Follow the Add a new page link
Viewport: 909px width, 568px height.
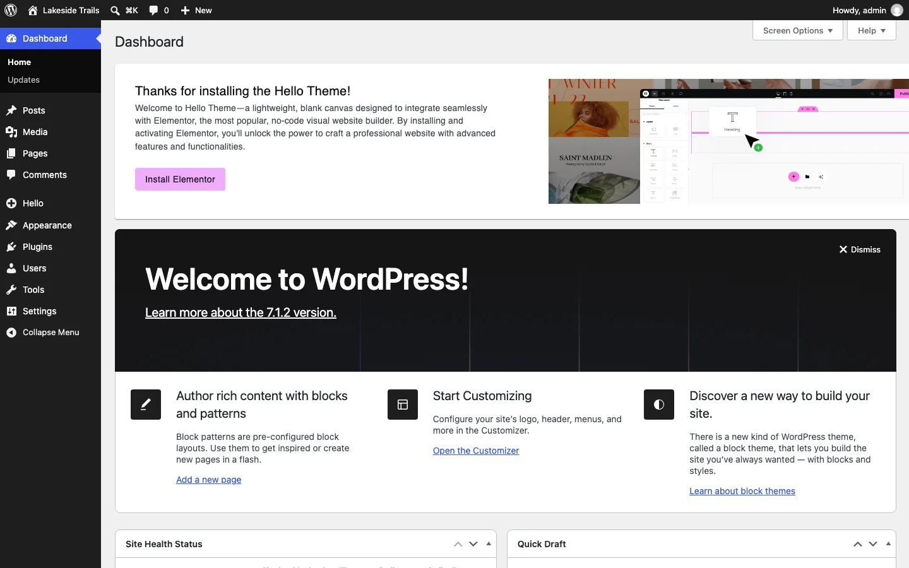pos(209,480)
